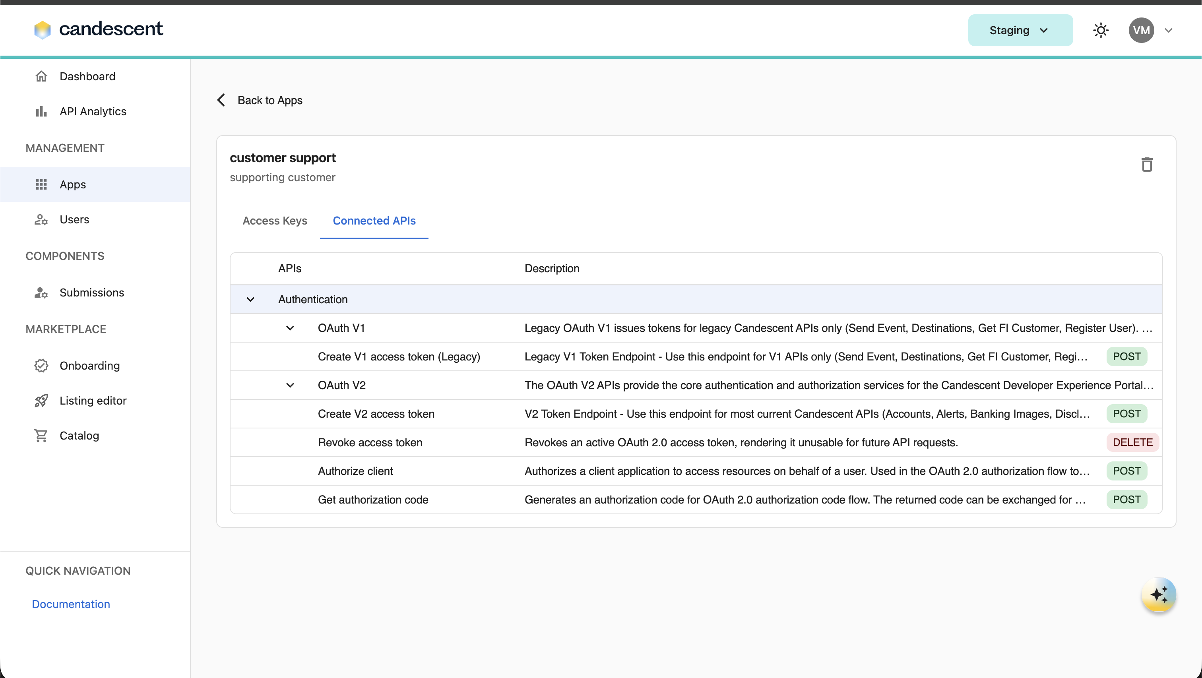The image size is (1202, 678).
Task: Click the Back to Apps link
Action: (x=270, y=100)
